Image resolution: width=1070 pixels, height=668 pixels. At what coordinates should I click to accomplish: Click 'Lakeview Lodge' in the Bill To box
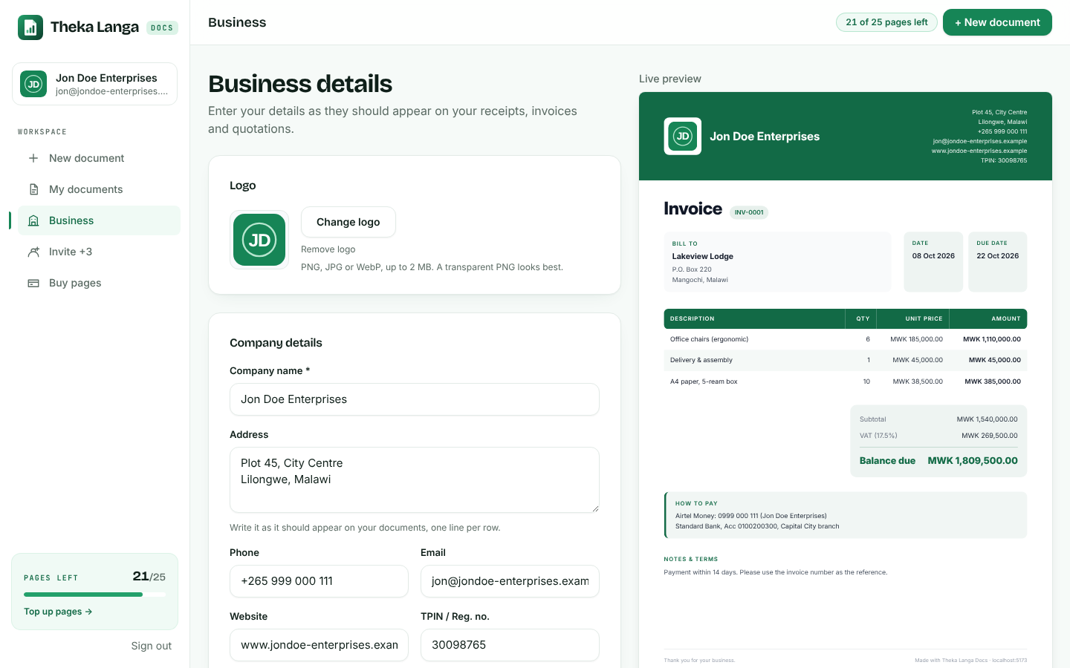pos(702,256)
